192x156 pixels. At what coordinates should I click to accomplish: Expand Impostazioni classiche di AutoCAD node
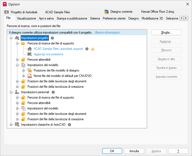click(x=11, y=125)
